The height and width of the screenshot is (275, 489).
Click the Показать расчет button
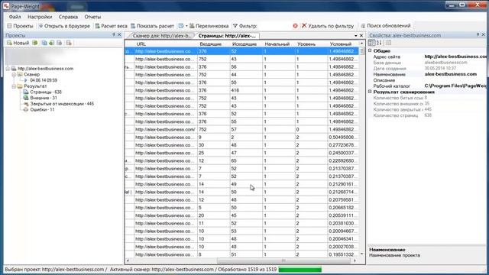[x=152, y=26]
